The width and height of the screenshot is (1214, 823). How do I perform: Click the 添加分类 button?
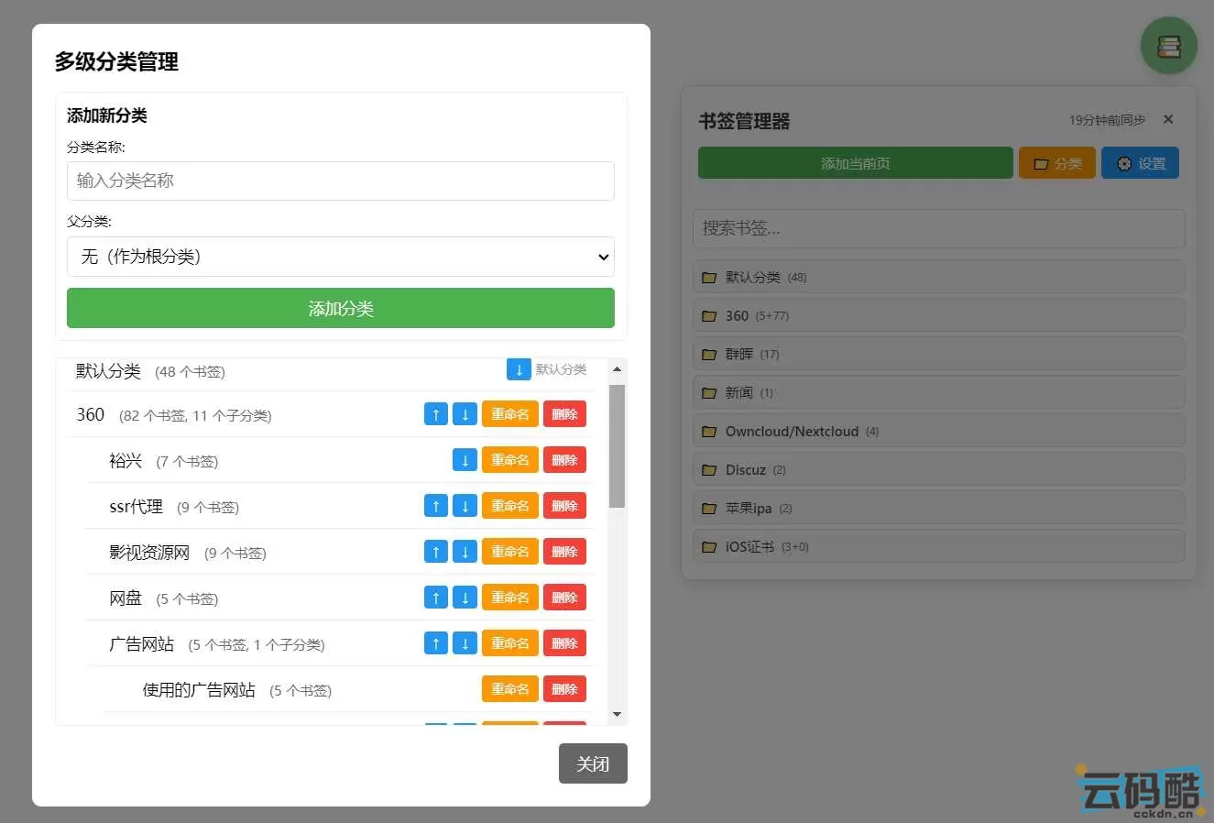point(340,308)
